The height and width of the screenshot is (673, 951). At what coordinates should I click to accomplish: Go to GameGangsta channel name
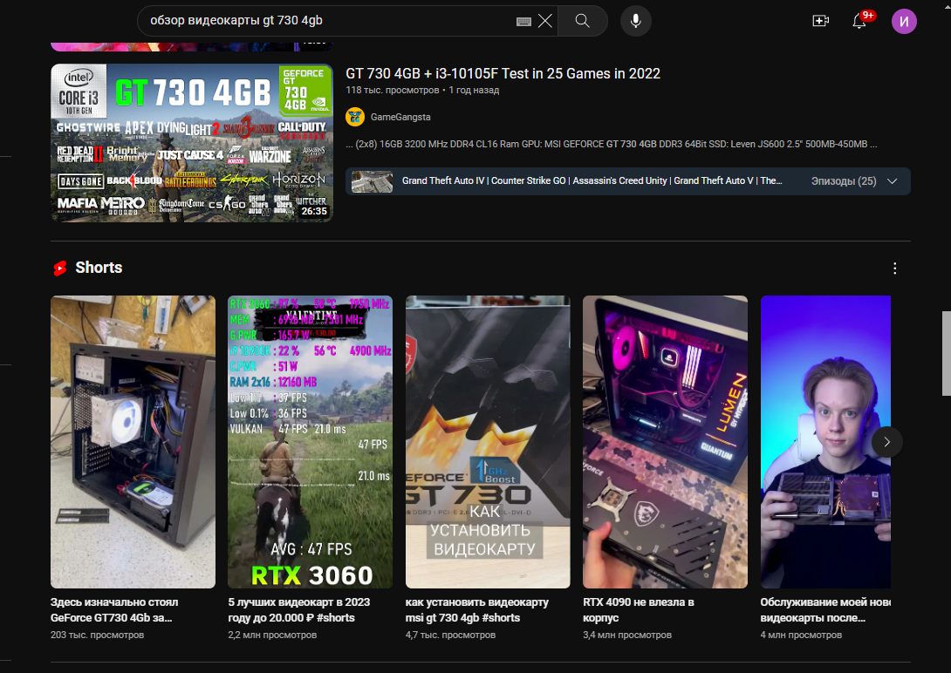pos(400,117)
